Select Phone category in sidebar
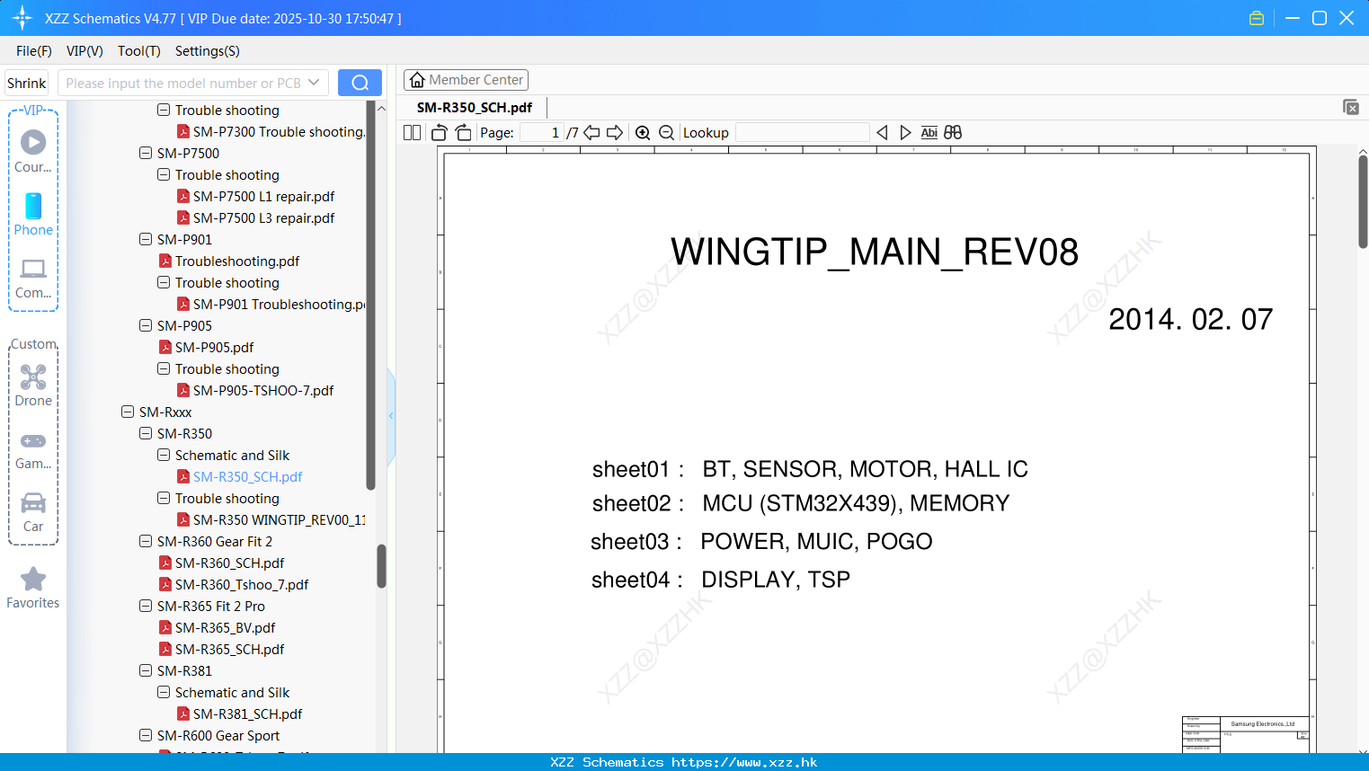Image resolution: width=1369 pixels, height=771 pixels. pyautogui.click(x=33, y=214)
